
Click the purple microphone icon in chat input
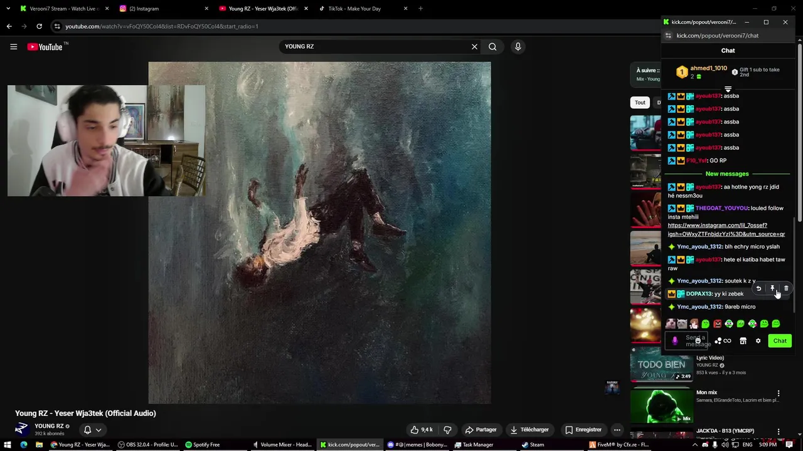point(675,341)
